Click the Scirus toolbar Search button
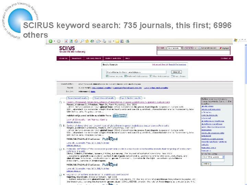The image size is (247, 185). (189, 48)
